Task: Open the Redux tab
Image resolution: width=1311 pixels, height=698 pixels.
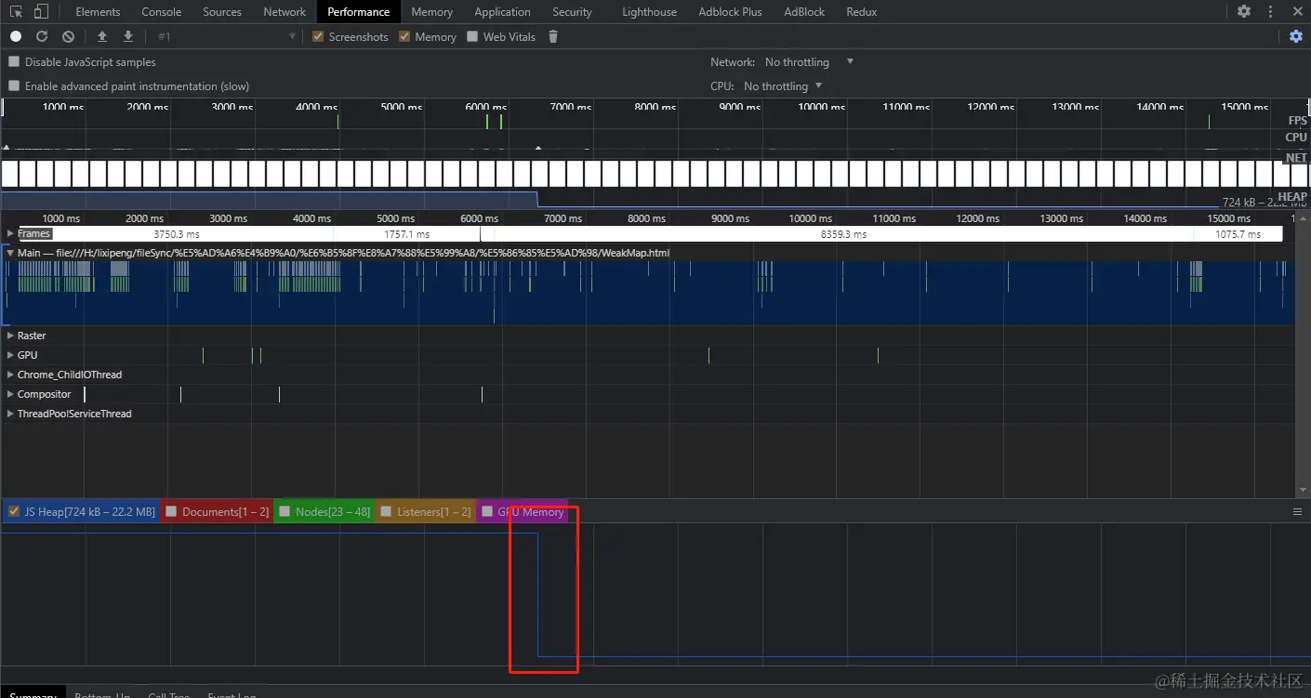Action: [x=862, y=12]
